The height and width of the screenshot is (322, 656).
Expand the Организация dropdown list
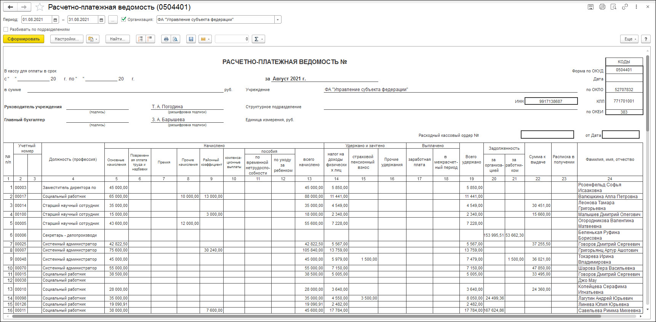coord(278,20)
